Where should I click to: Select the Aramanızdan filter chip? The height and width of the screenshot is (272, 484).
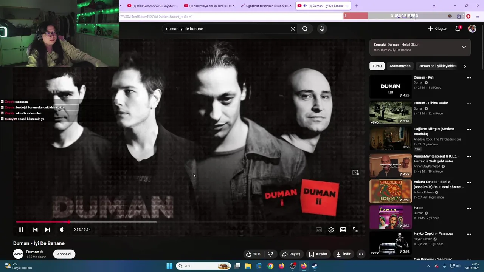[400, 66]
